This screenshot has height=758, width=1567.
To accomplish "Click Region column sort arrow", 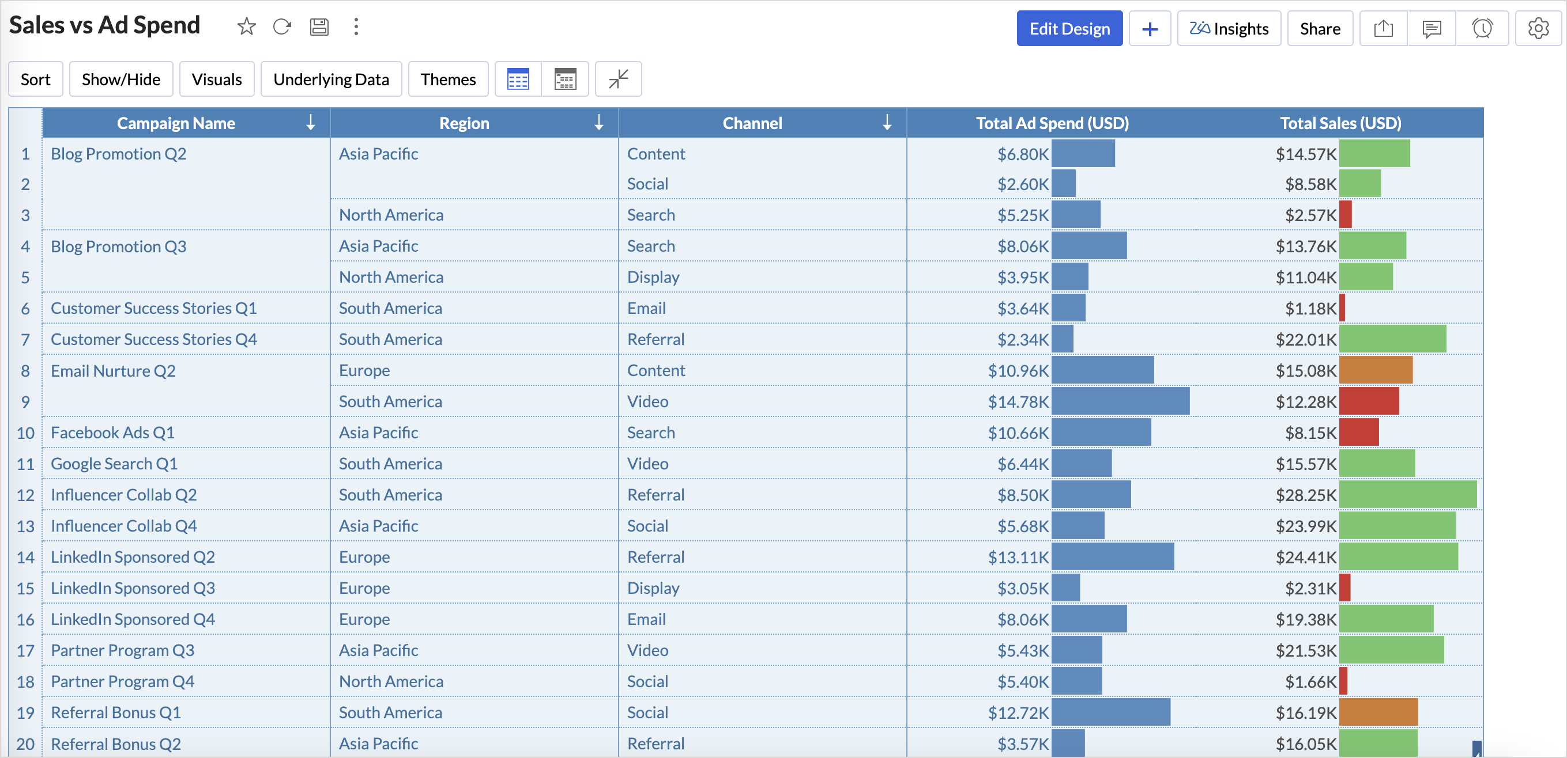I will click(x=599, y=123).
